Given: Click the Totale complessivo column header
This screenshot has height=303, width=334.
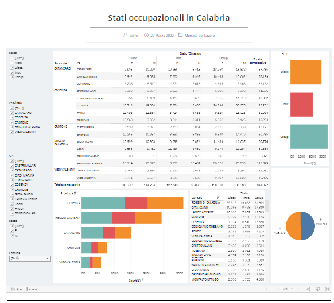Looking at the screenshot, I should pyautogui.click(x=258, y=61).
